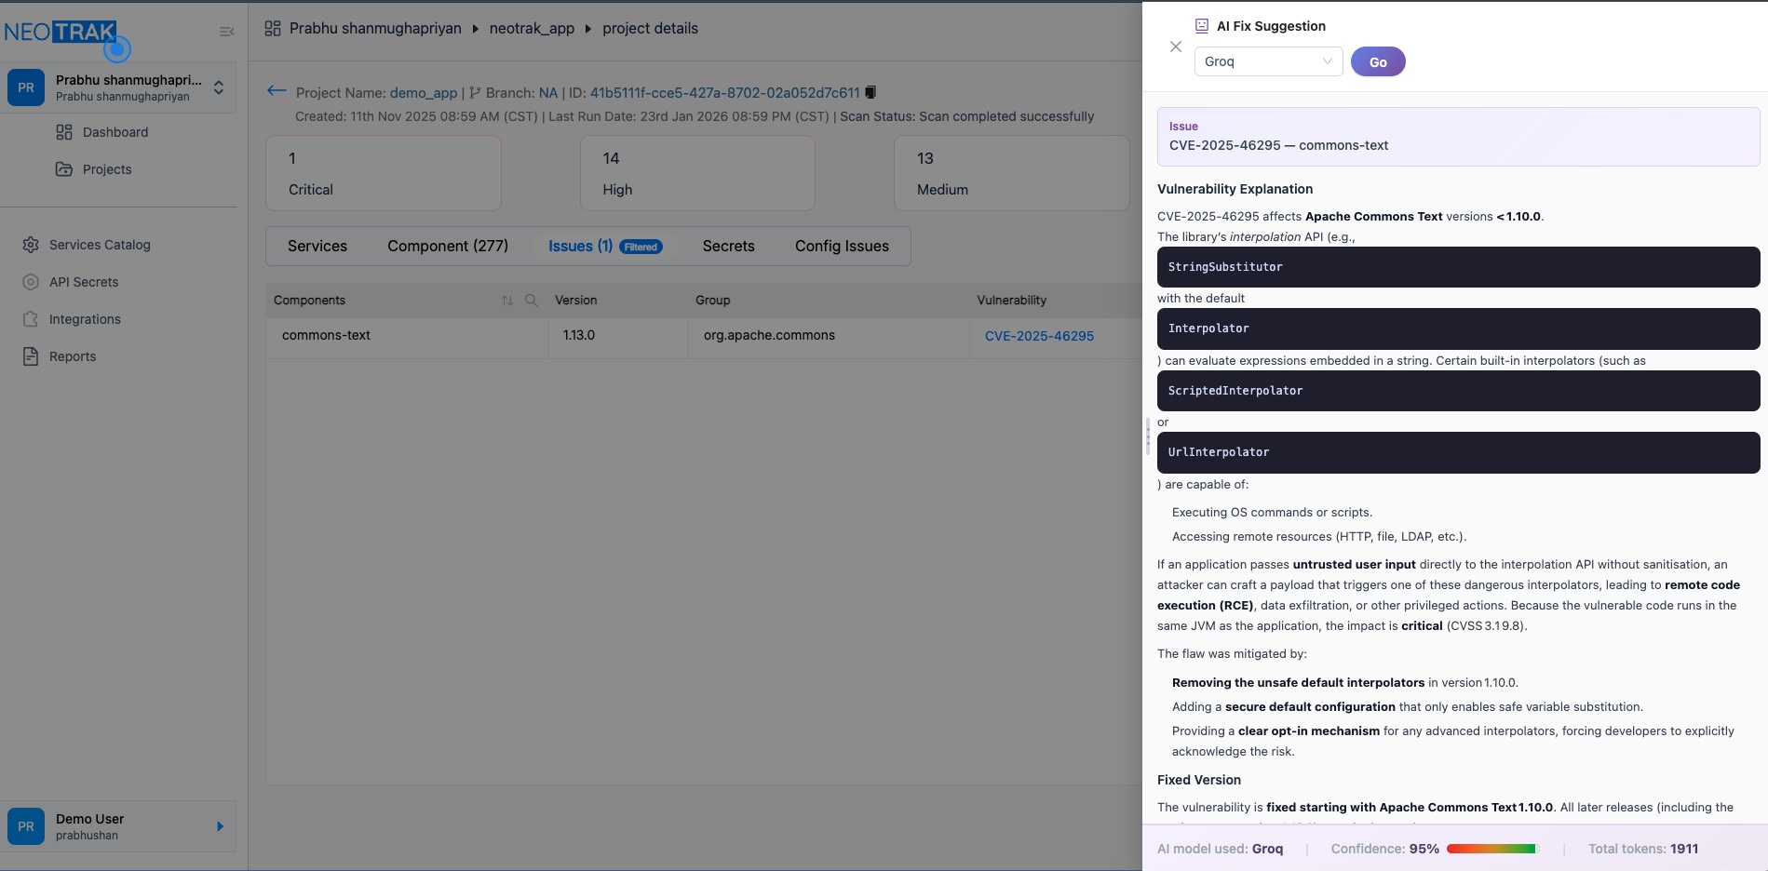Switch to the Secrets tab
Image resolution: width=1768 pixels, height=871 pixels.
pyautogui.click(x=728, y=246)
